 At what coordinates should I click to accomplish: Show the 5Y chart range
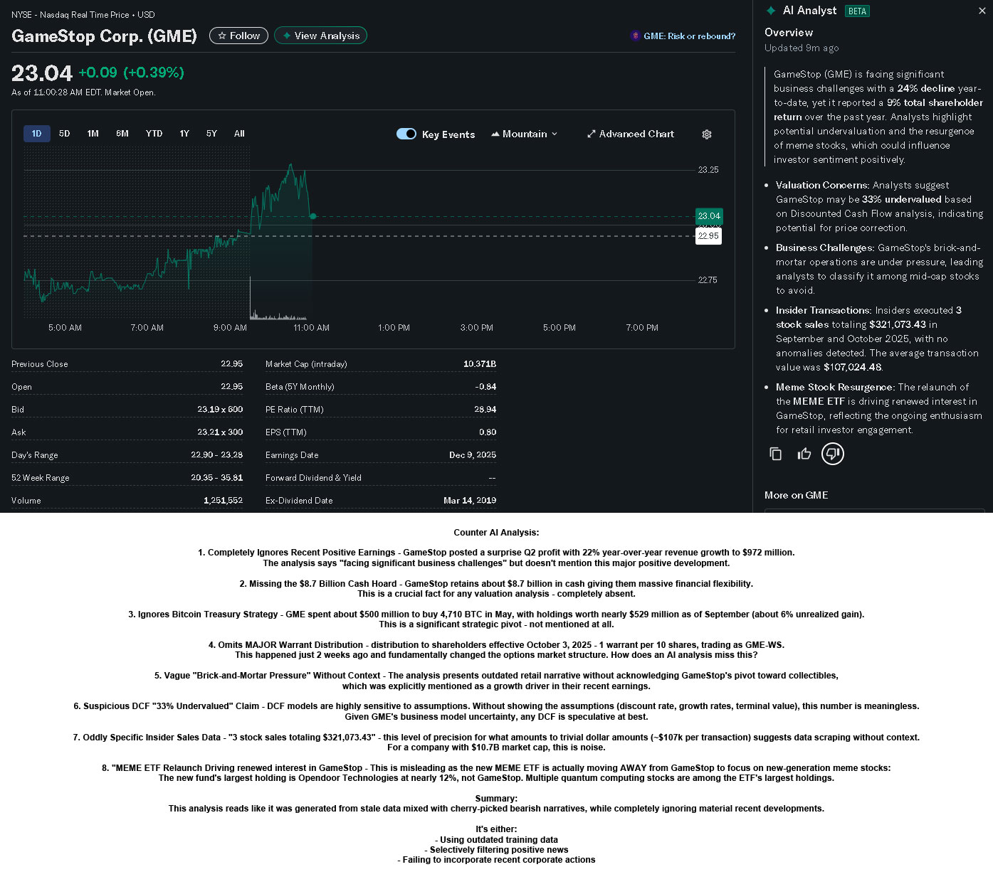point(211,134)
